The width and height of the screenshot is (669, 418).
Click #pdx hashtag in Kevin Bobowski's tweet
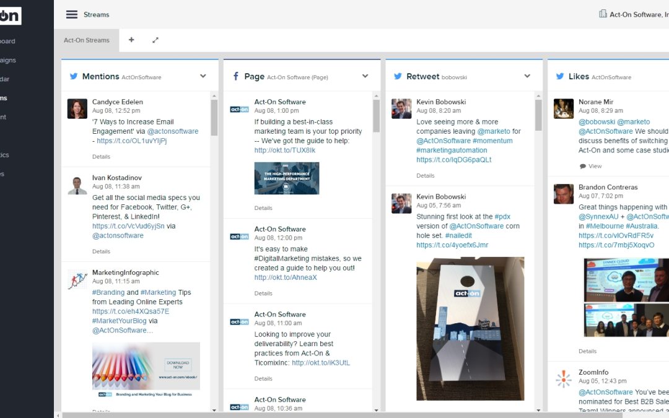coord(502,217)
